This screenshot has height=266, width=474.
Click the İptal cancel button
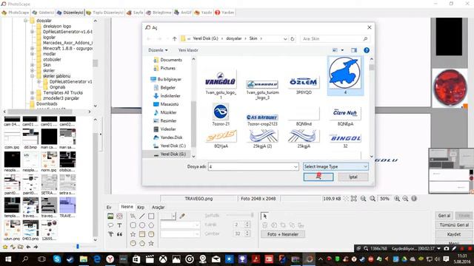(x=353, y=177)
